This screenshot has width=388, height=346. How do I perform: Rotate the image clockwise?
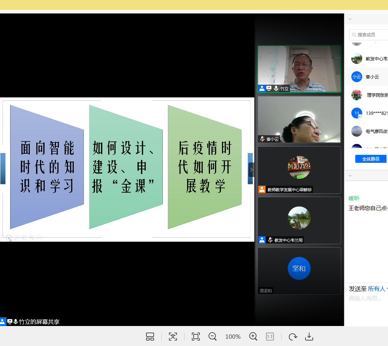[x=293, y=337]
